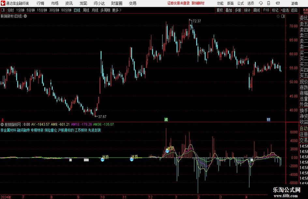Click the 逃顶 signal icon in December
This screenshot has height=199, width=308.
click(167, 151)
